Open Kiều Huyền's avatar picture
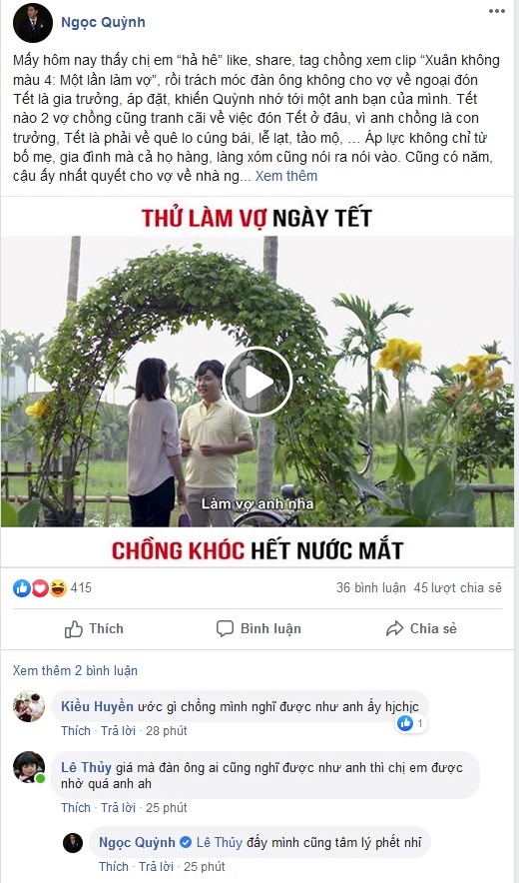 [x=29, y=706]
